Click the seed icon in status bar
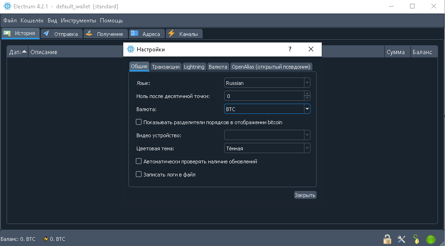445x246 pixels. click(416, 239)
